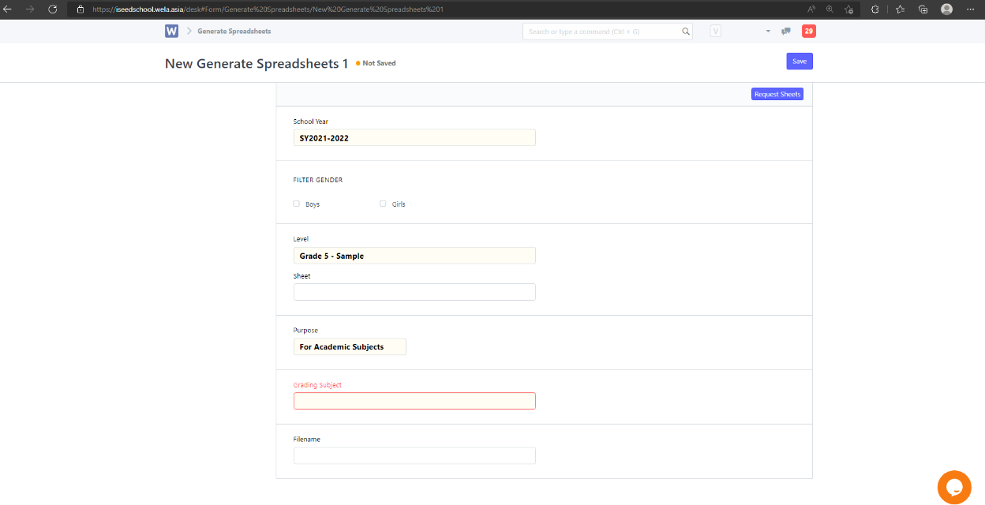Click the Request Sheets button
This screenshot has width=985, height=505.
pyautogui.click(x=777, y=95)
